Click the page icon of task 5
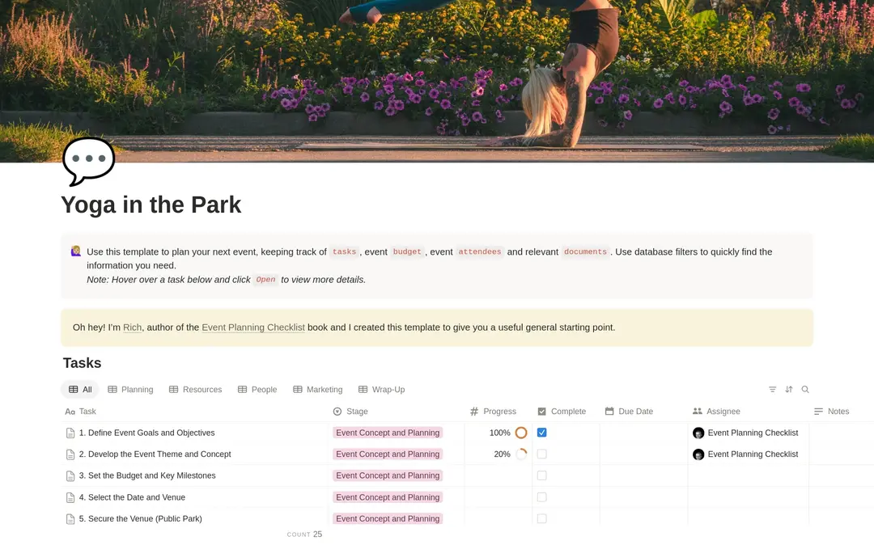This screenshot has height=545, width=874. tap(70, 519)
